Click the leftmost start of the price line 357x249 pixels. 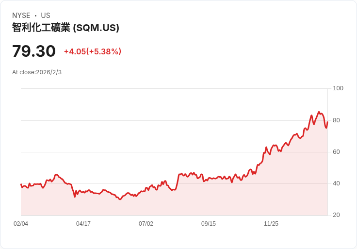click(21, 184)
